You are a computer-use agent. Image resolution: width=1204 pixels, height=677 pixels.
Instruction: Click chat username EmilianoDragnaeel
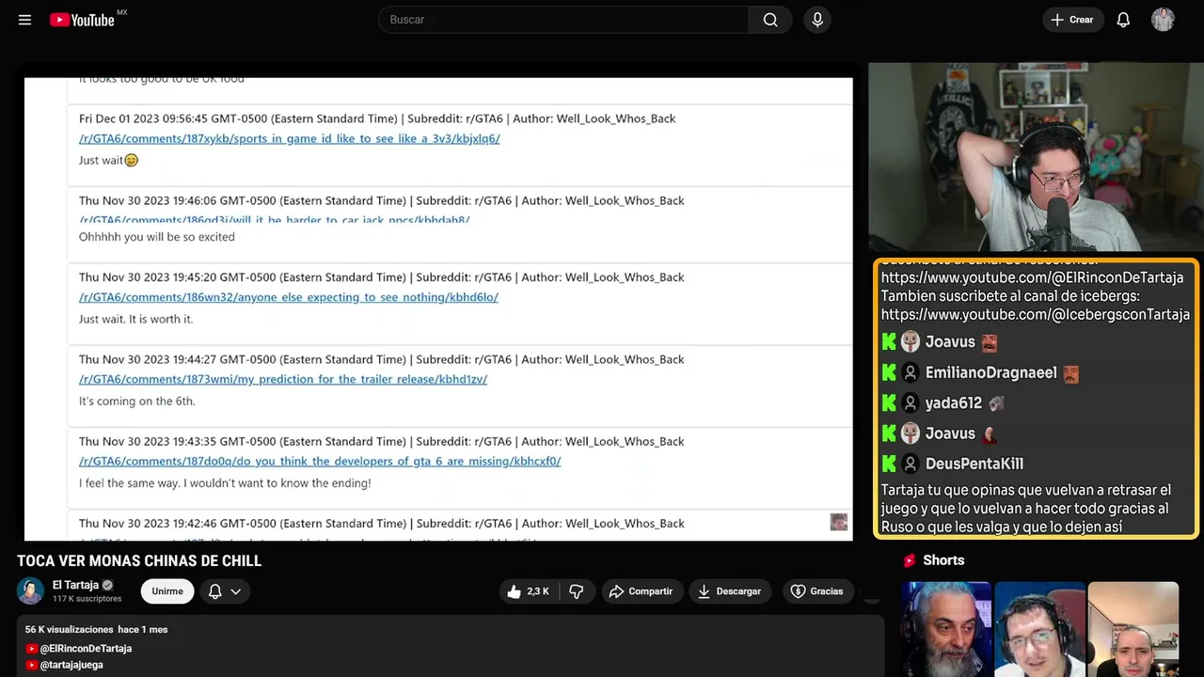[991, 372]
